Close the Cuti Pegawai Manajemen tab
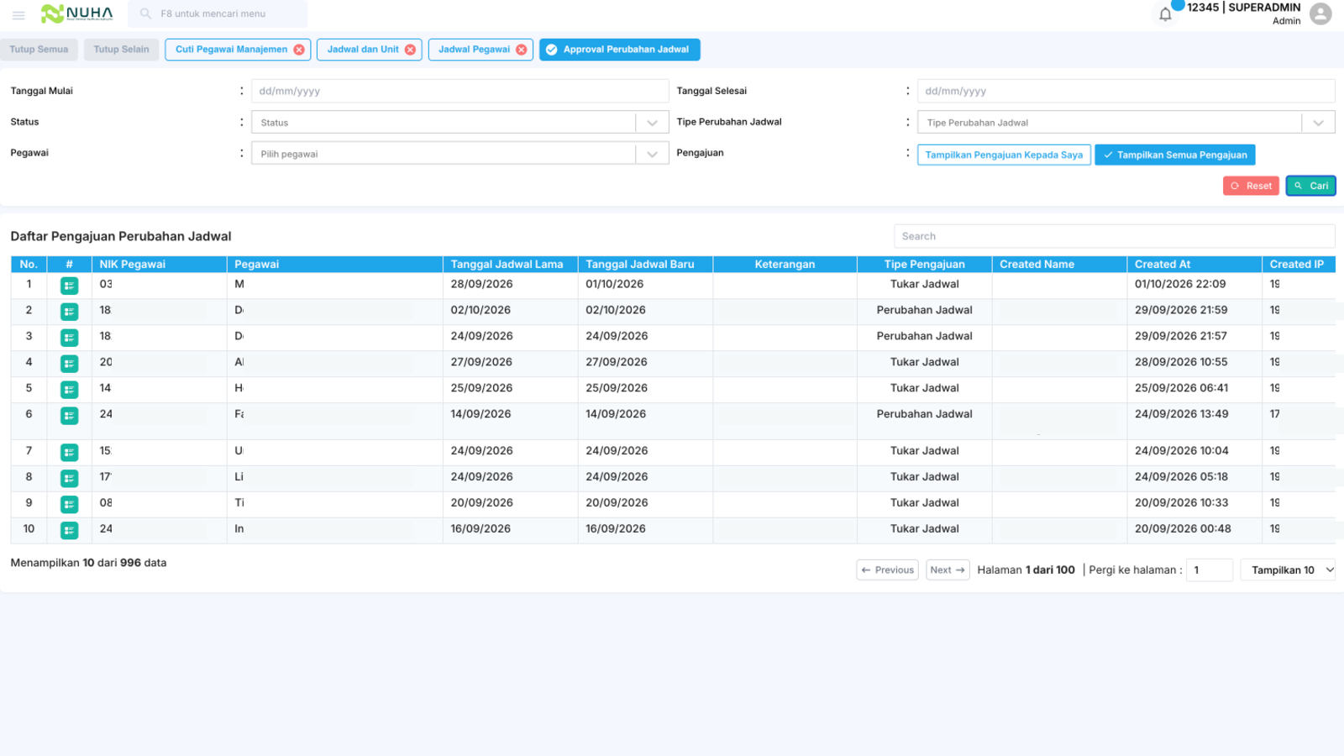The width and height of the screenshot is (1344, 756). [299, 50]
